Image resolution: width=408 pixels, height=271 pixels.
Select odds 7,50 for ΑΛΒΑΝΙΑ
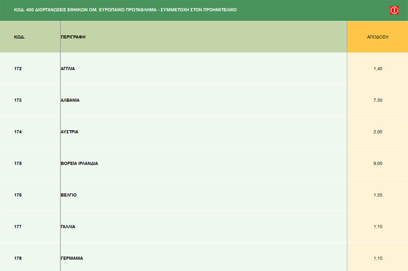pyautogui.click(x=377, y=100)
